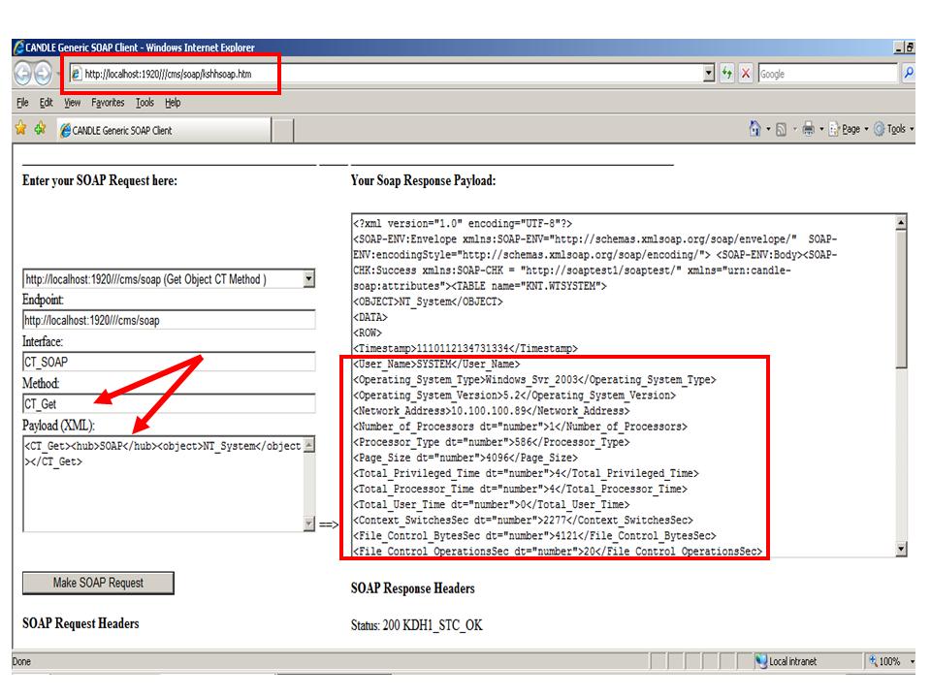Click the Network_Address 10.100.100.89 line
The width and height of the screenshot is (931, 698).
click(491, 411)
